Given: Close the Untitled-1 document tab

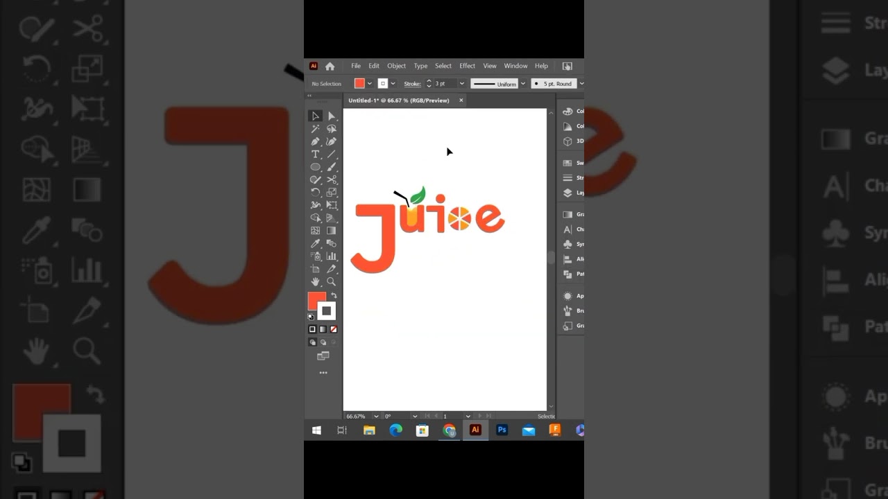Looking at the screenshot, I should (461, 100).
